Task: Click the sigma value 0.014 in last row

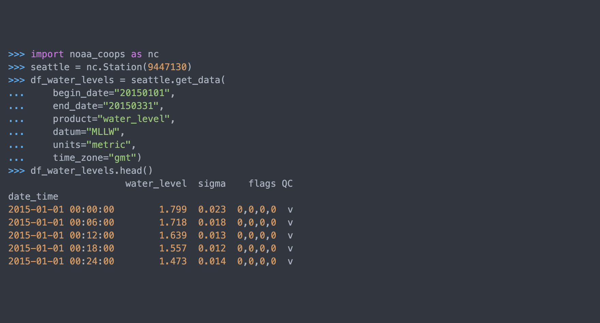Action: tap(212, 261)
